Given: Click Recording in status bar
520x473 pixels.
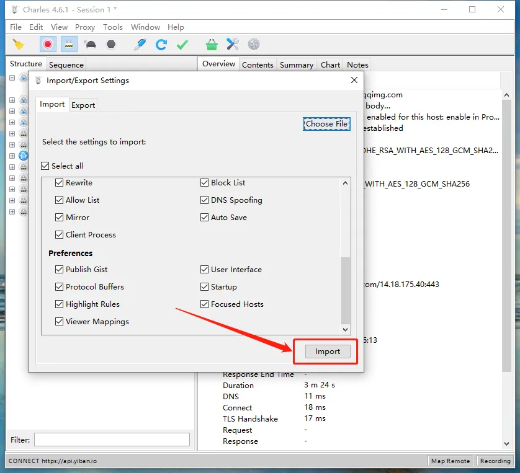Looking at the screenshot, I should pos(495,461).
